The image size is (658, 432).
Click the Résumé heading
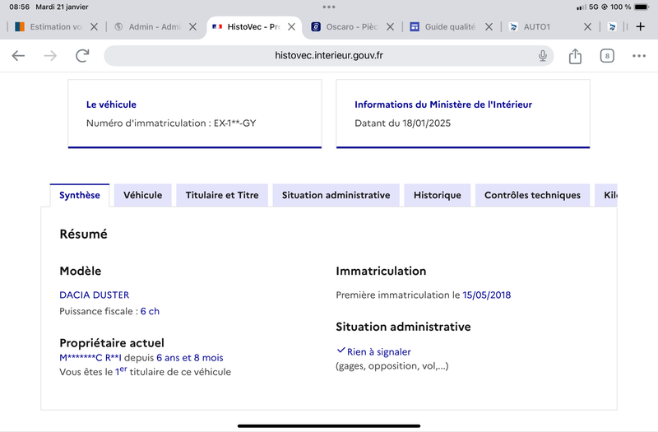(84, 234)
